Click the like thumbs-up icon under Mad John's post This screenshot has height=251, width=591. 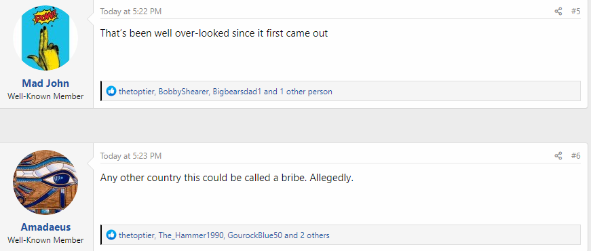coord(111,91)
